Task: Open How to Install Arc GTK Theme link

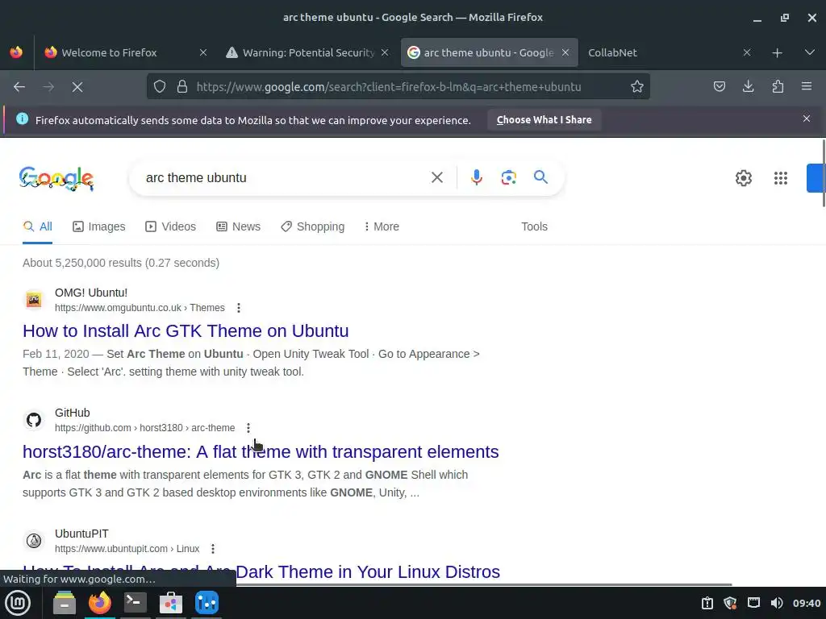Action: [186, 330]
